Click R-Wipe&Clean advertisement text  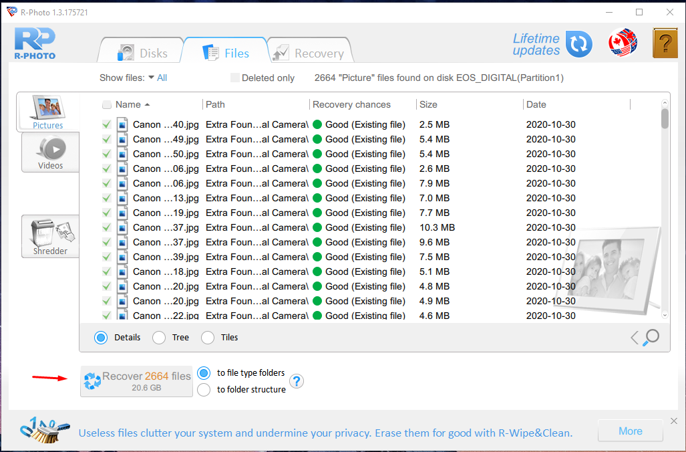click(x=325, y=433)
